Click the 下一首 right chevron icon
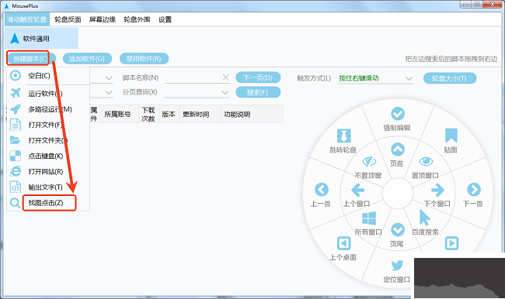This screenshot has height=299, width=505. coord(474,190)
